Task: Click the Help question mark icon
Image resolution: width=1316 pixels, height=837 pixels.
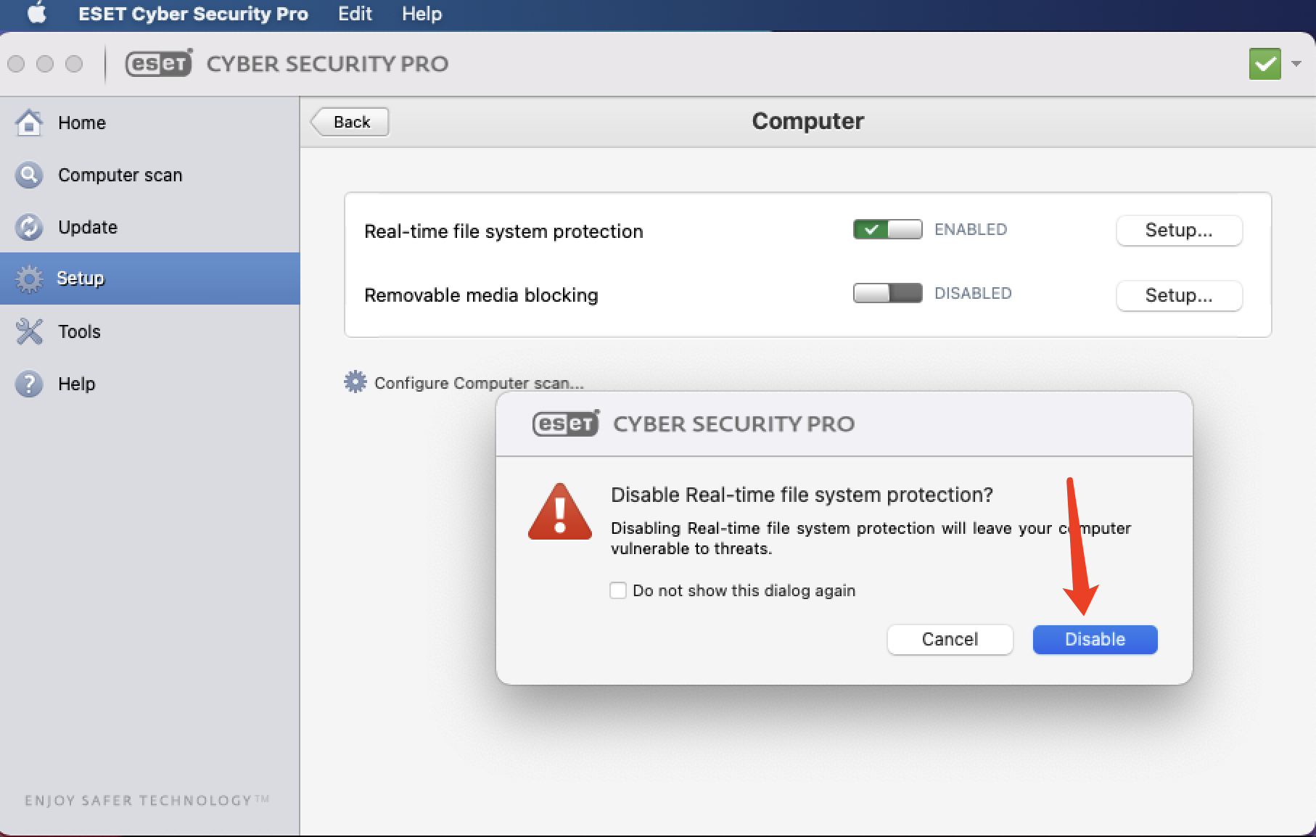Action: pyautogui.click(x=29, y=384)
